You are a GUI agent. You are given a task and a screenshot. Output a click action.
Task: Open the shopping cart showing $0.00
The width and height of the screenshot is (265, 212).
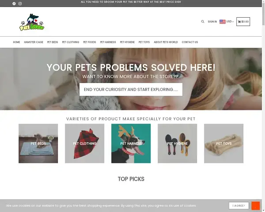pos(243,22)
